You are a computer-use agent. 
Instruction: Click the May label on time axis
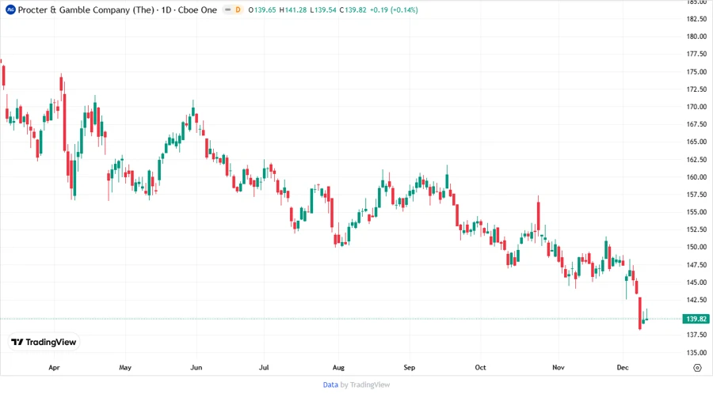(125, 367)
